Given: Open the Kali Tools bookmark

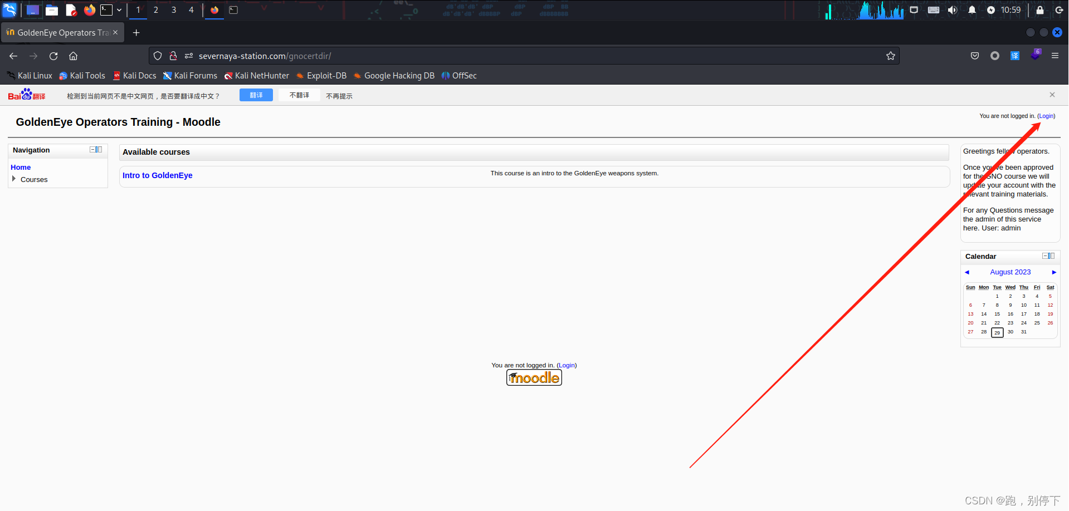Looking at the screenshot, I should click(82, 76).
